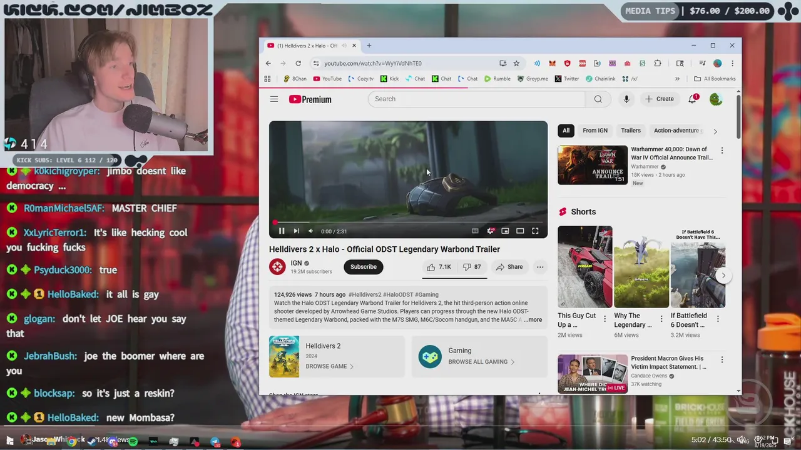The width and height of the screenshot is (801, 450).
Task: Browse all Gaming link
Action: 481,362
